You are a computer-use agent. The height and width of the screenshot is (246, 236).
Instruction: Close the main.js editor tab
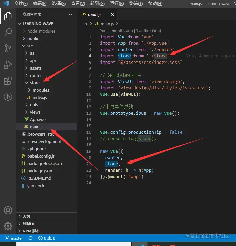pyautogui.click(x=112, y=14)
